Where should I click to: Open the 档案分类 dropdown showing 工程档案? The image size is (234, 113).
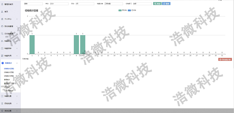tap(113, 4)
